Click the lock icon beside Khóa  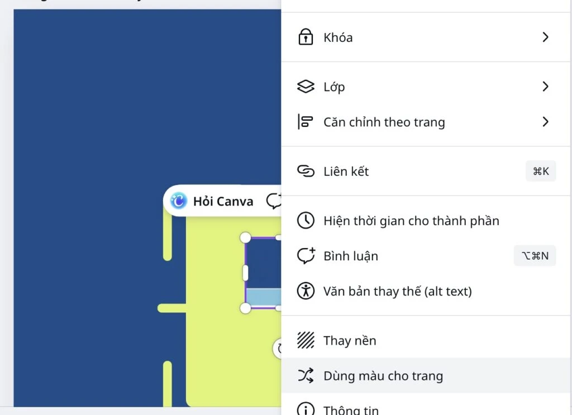coord(306,37)
